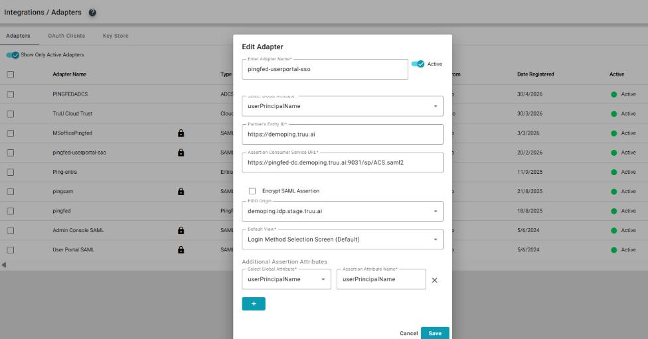Click green status dot for TruU Cloud Trust
This screenshot has width=648, height=339.
pos(613,114)
